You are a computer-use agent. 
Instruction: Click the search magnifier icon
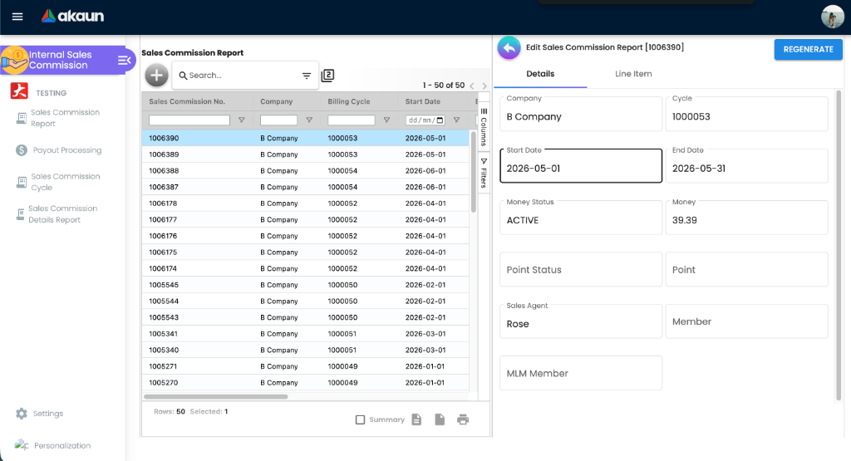[x=183, y=76]
